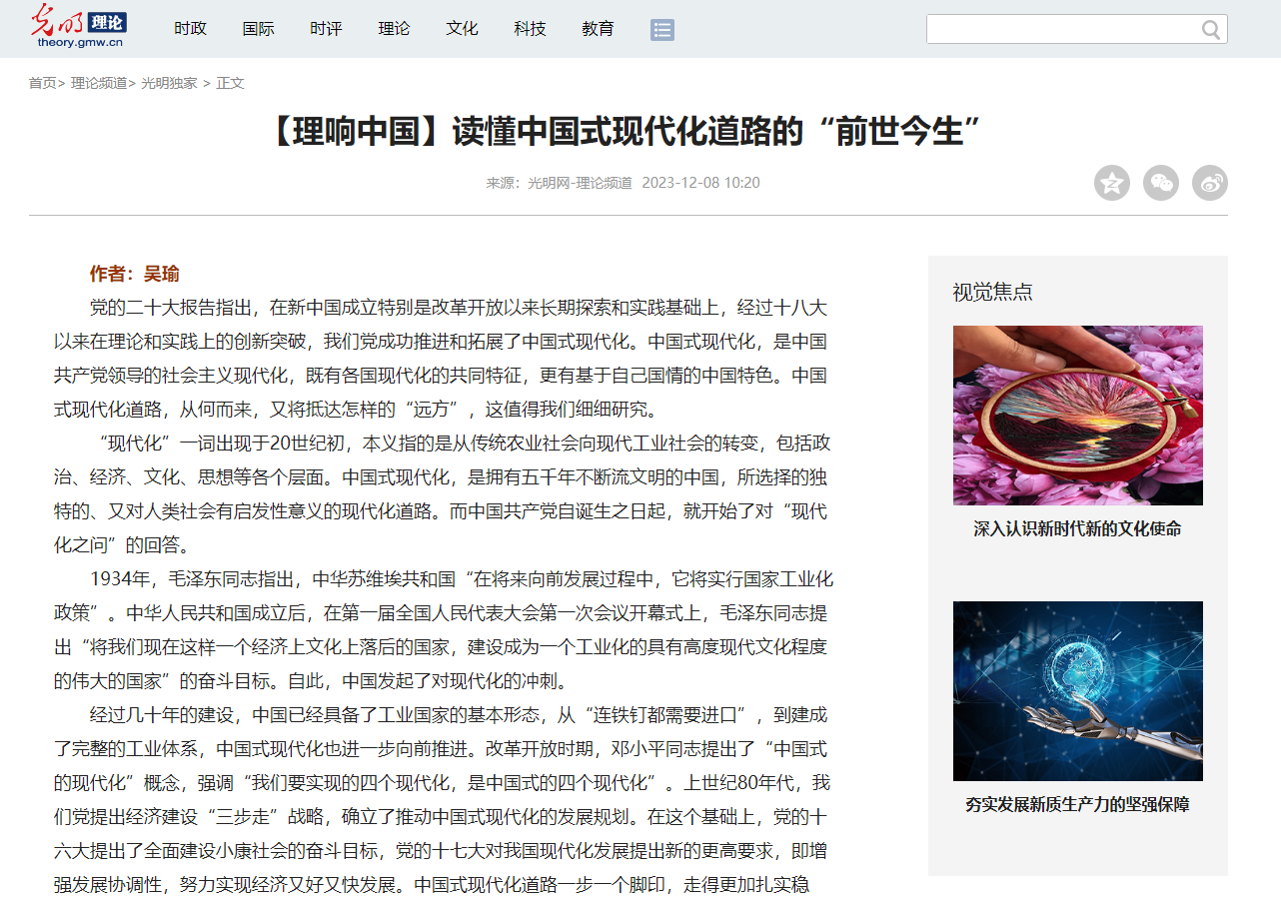Open the embroidery hoop thumbnail image
The image size is (1281, 901).
click(1077, 415)
